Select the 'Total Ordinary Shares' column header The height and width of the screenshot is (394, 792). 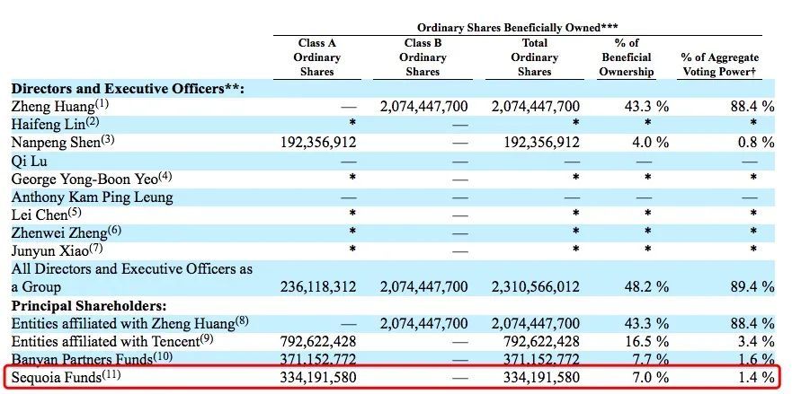click(x=534, y=57)
